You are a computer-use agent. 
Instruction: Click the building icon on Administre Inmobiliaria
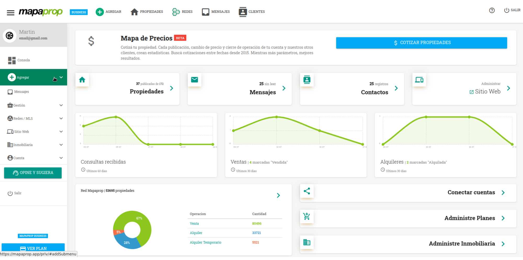point(307,242)
